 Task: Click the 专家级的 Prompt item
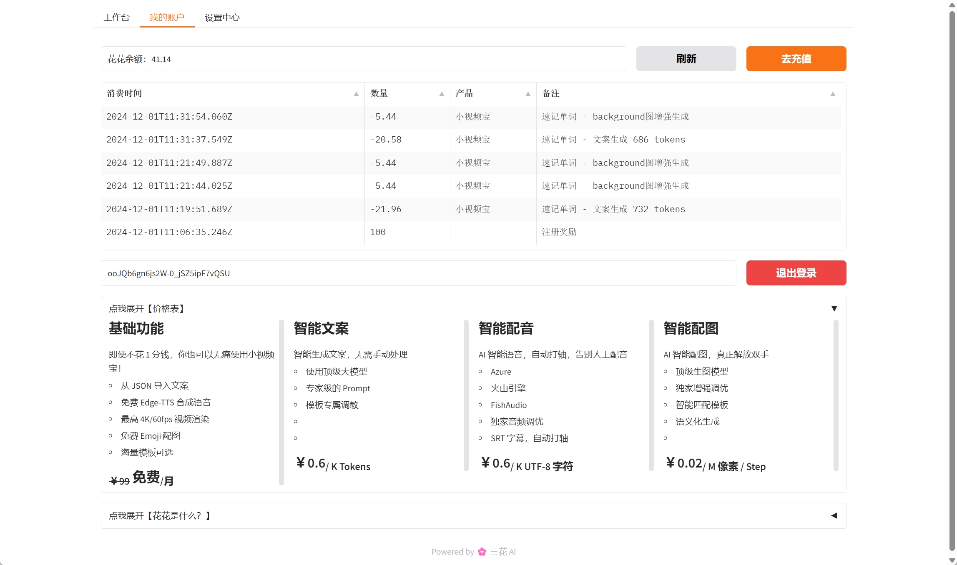pos(338,388)
